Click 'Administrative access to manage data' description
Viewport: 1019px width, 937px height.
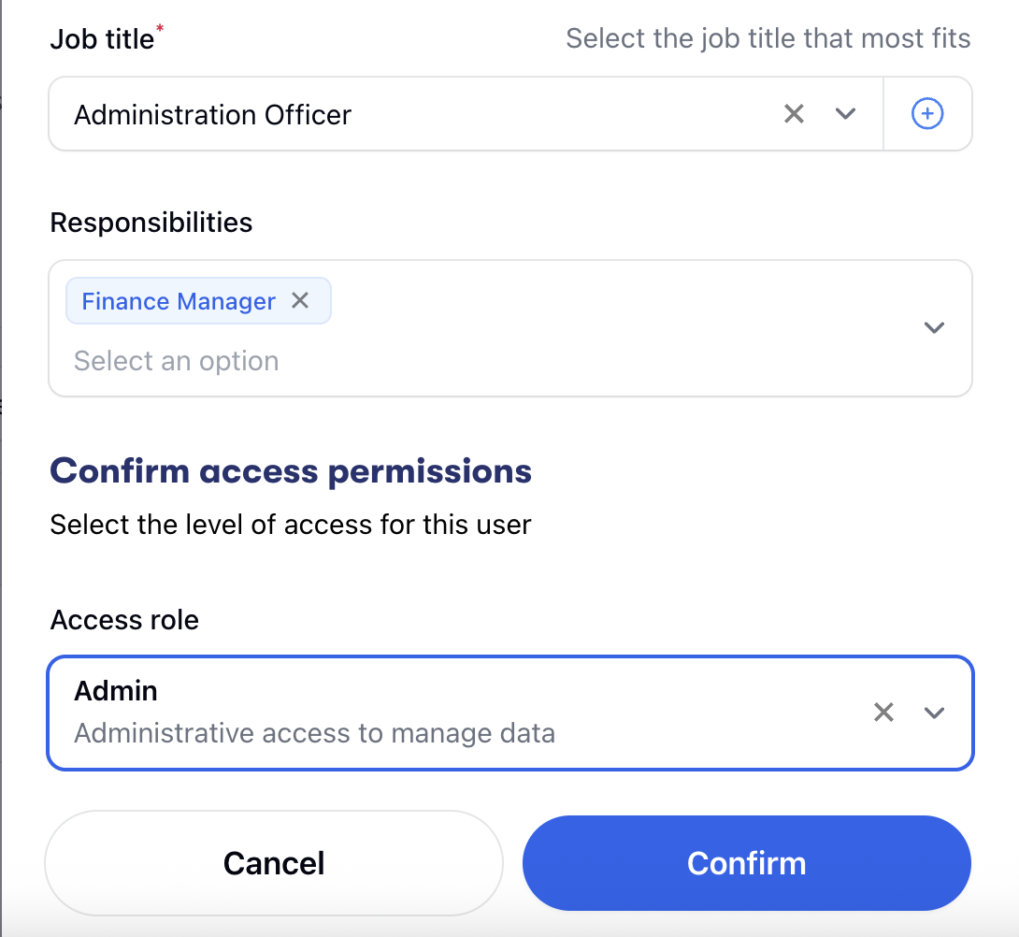(x=314, y=733)
